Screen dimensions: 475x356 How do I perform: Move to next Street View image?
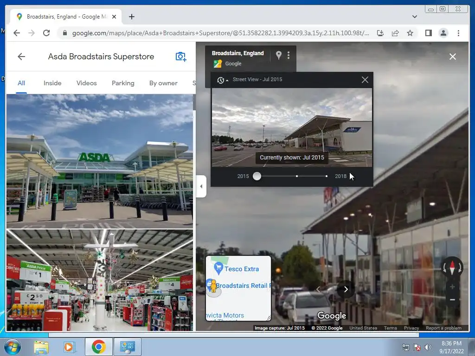click(x=346, y=289)
